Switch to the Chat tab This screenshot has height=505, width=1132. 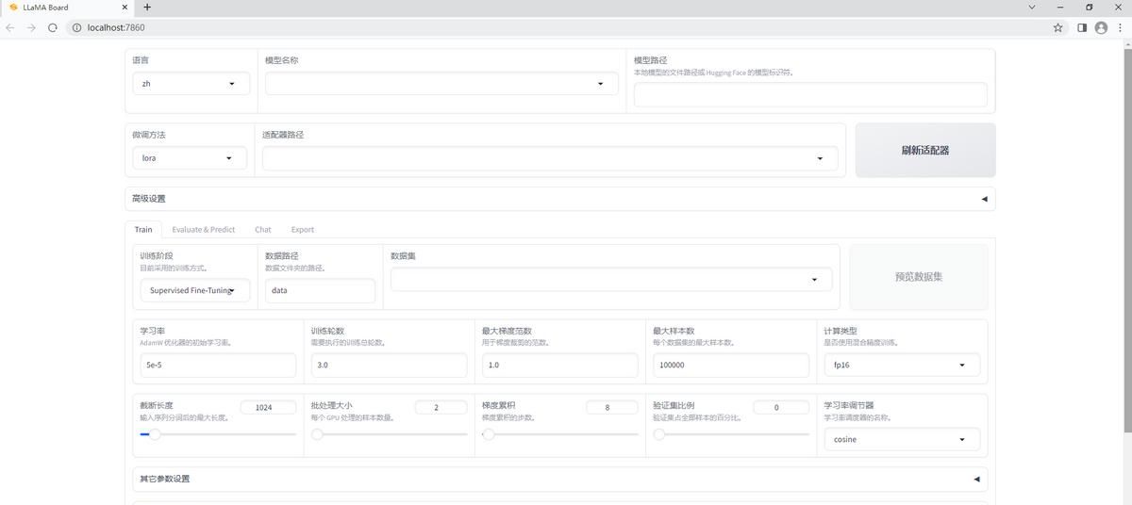[262, 230]
